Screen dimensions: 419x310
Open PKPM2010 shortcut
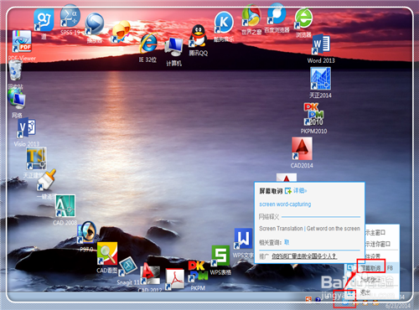click(313, 115)
